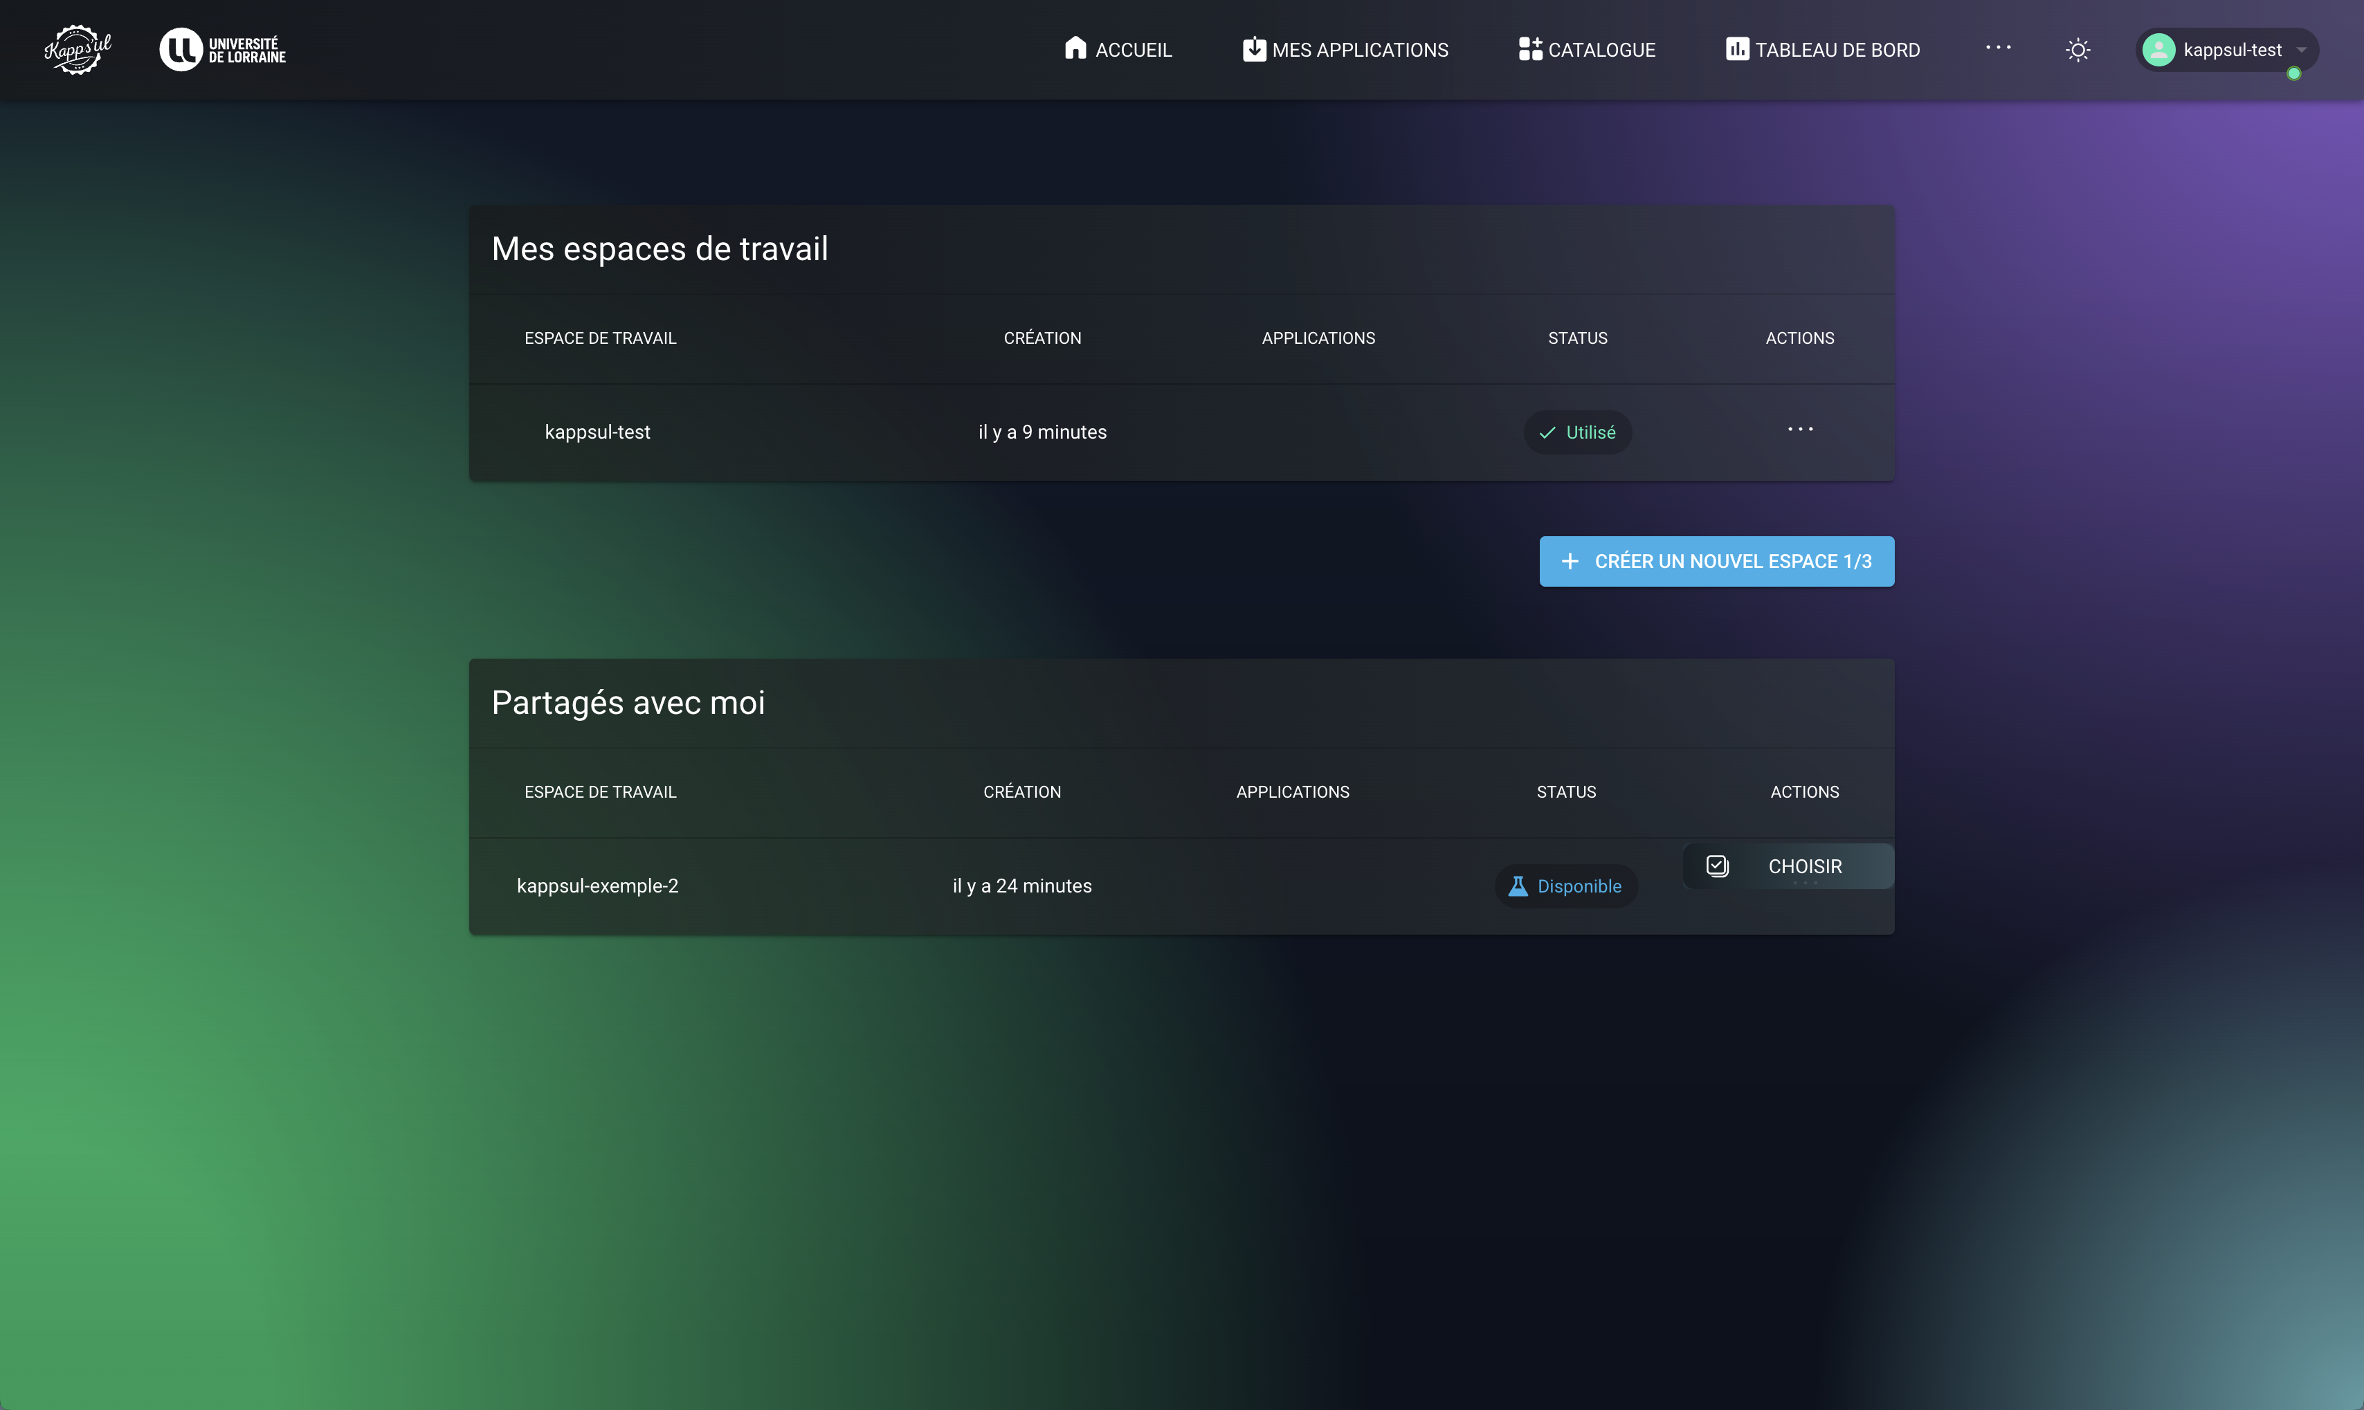Select the kappsul-exemple-2 workspace name
The height and width of the screenshot is (1410, 2364).
[x=597, y=886]
